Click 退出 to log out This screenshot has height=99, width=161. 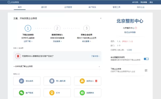151,2
